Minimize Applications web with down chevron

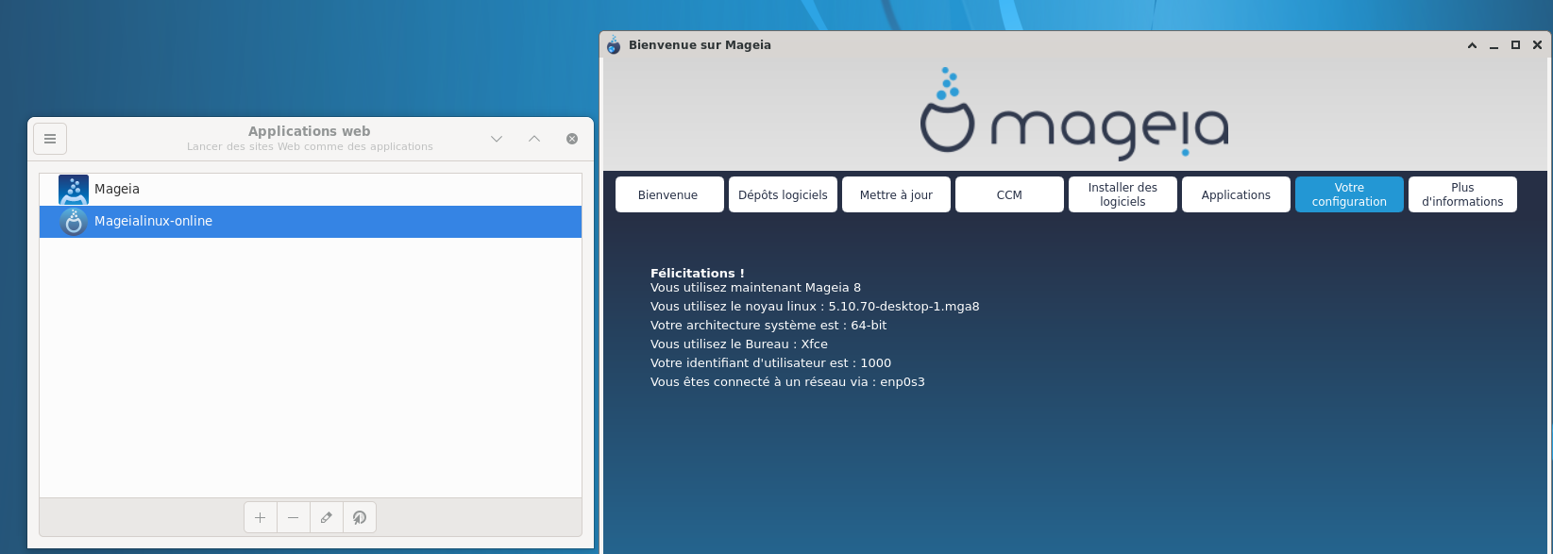click(x=497, y=139)
